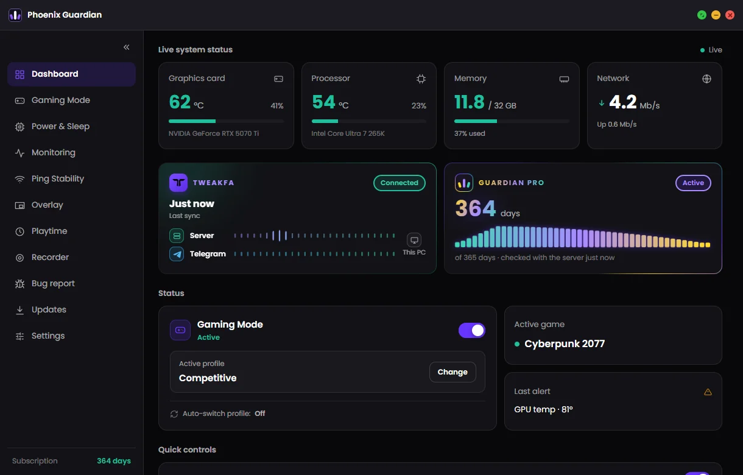The width and height of the screenshot is (743, 475).
Task: Click the Network globe icon
Action: pyautogui.click(x=706, y=79)
